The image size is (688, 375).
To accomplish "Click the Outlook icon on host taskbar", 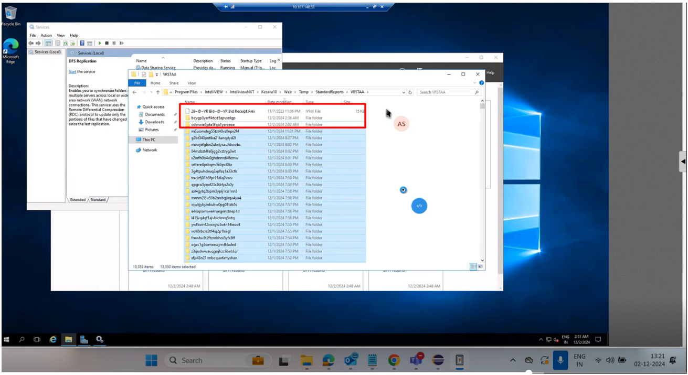I will click(x=350, y=360).
